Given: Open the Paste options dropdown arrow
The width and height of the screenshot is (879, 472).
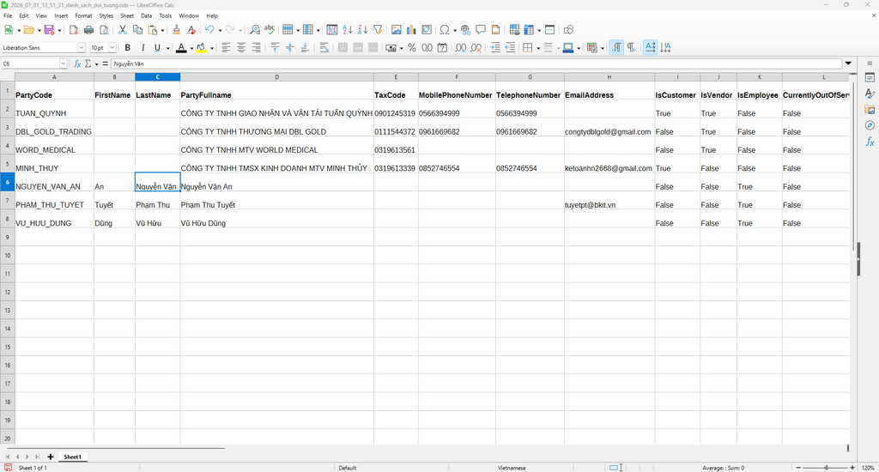Looking at the screenshot, I should coord(162,30).
